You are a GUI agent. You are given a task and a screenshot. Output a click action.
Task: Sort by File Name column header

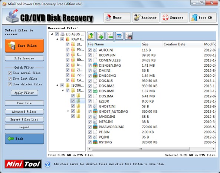point(114,44)
